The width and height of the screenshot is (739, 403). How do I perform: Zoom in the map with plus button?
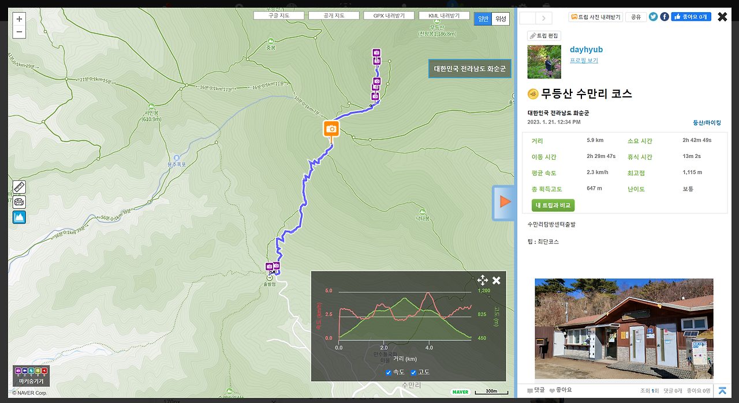pyautogui.click(x=19, y=19)
